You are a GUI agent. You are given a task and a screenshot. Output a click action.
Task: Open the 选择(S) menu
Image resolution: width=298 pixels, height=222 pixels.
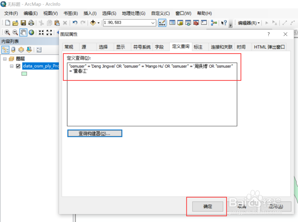click(109, 13)
